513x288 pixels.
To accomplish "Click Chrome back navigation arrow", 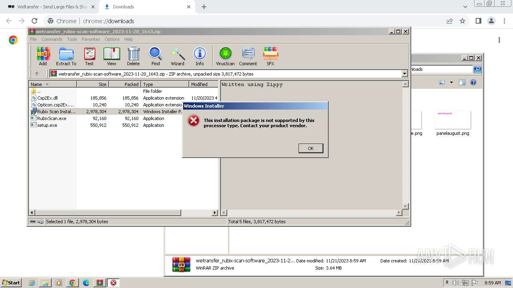I will click(9, 21).
